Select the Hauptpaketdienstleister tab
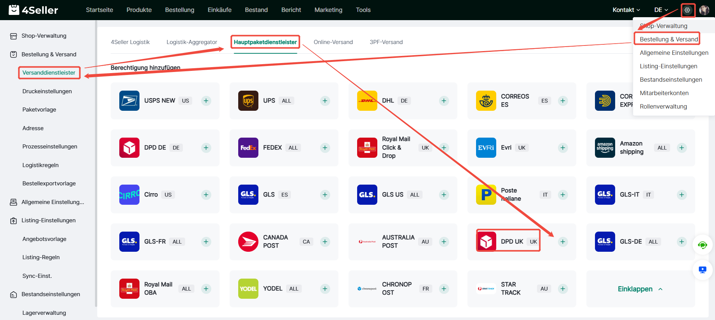This screenshot has width=715, height=320. (265, 42)
